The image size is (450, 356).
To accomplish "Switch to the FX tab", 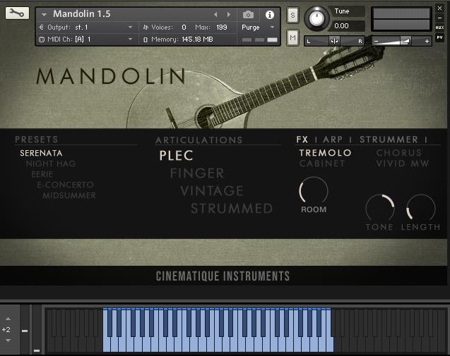I will 302,140.
